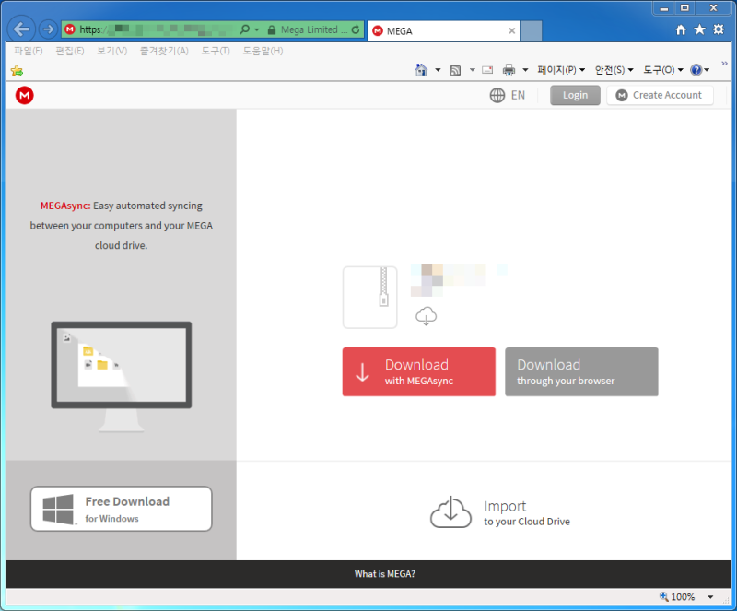
Task: Click the zip file thumbnail icon
Action: click(370, 298)
